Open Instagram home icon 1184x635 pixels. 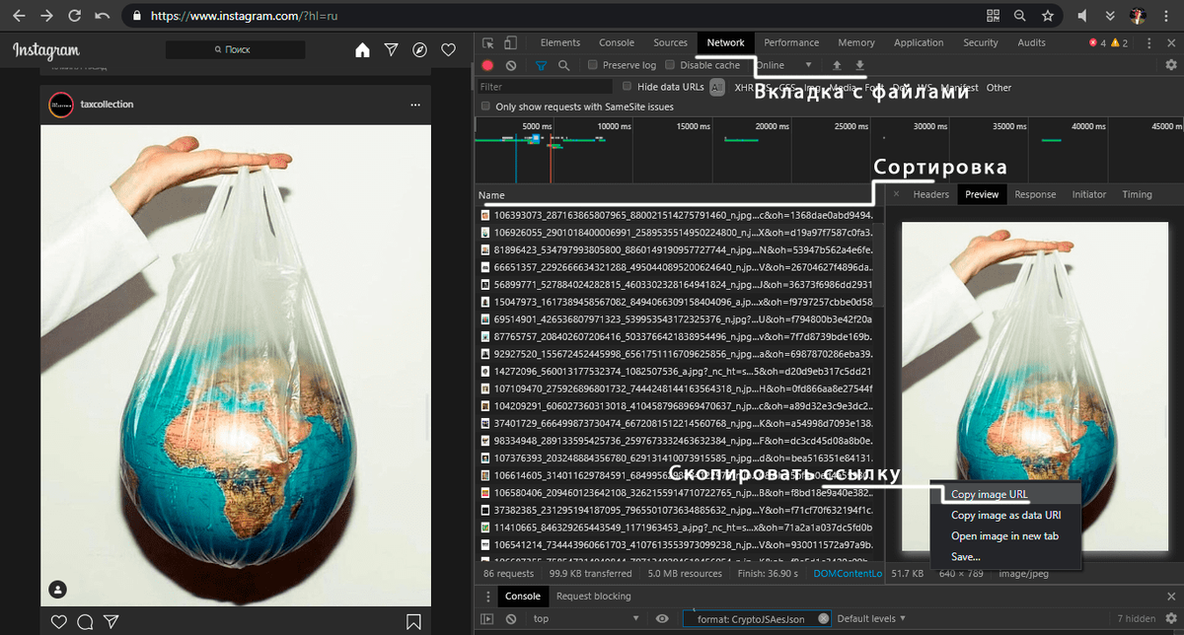pos(362,49)
